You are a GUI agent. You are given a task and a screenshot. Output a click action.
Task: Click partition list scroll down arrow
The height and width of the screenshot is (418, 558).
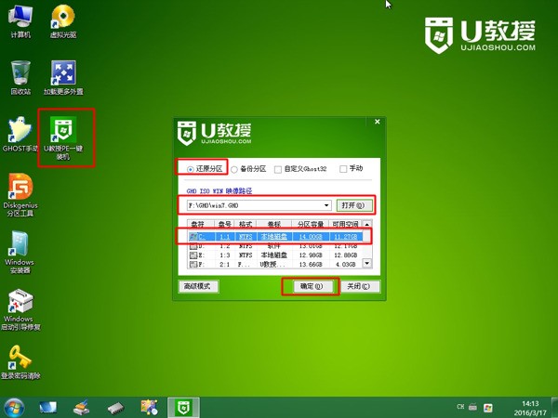click(x=367, y=264)
